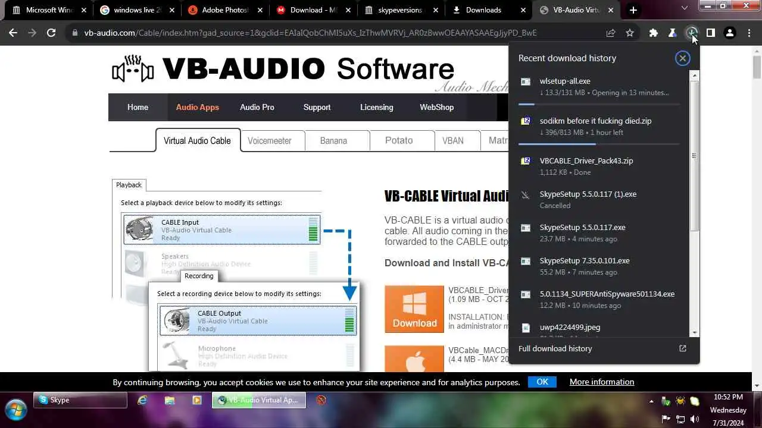Screen dimensions: 762x428
Task: Launch Internet Explorer from taskbar
Action: [x=142, y=400]
